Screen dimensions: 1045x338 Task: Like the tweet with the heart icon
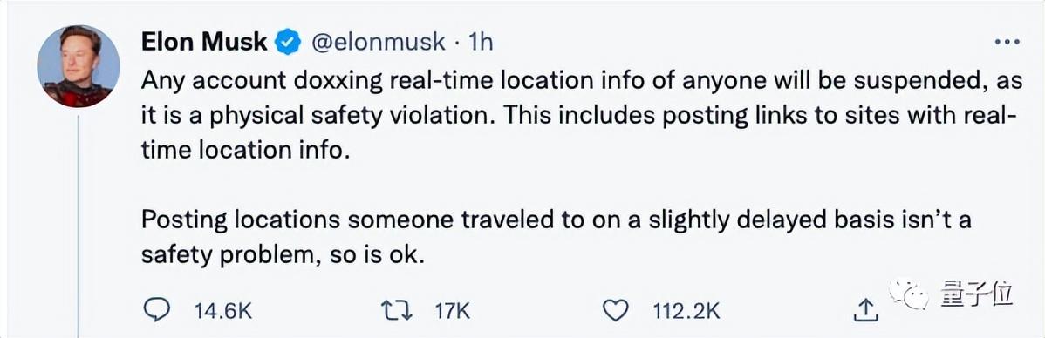[615, 309]
